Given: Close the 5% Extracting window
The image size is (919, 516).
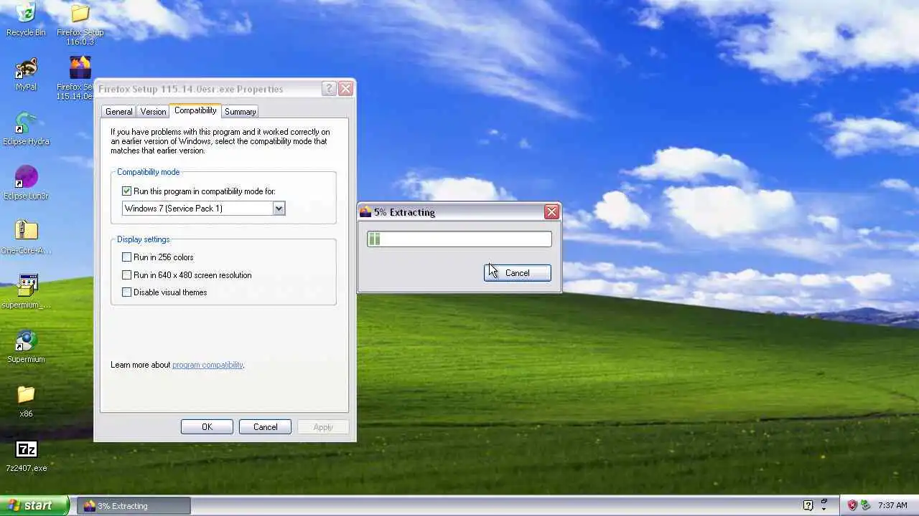Looking at the screenshot, I should [x=551, y=212].
